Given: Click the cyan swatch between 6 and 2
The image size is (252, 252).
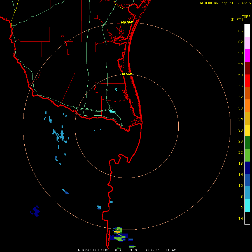Looking at the screenshot, I should click(247, 205).
